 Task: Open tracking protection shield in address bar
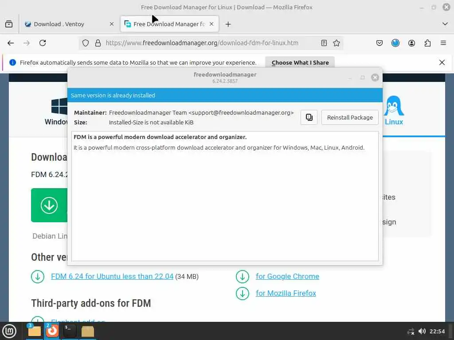(x=86, y=43)
